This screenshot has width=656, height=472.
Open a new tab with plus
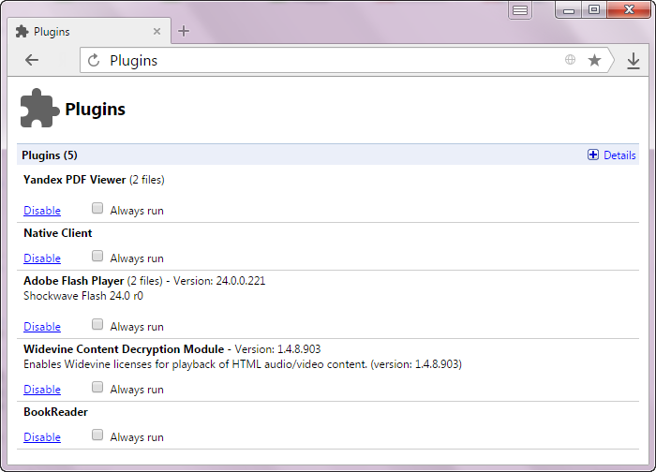click(x=184, y=31)
